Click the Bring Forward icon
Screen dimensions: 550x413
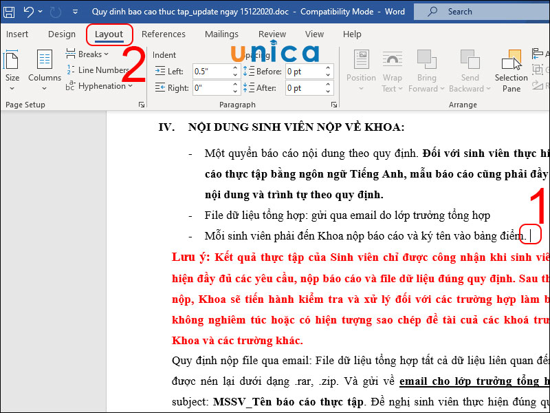pos(426,69)
